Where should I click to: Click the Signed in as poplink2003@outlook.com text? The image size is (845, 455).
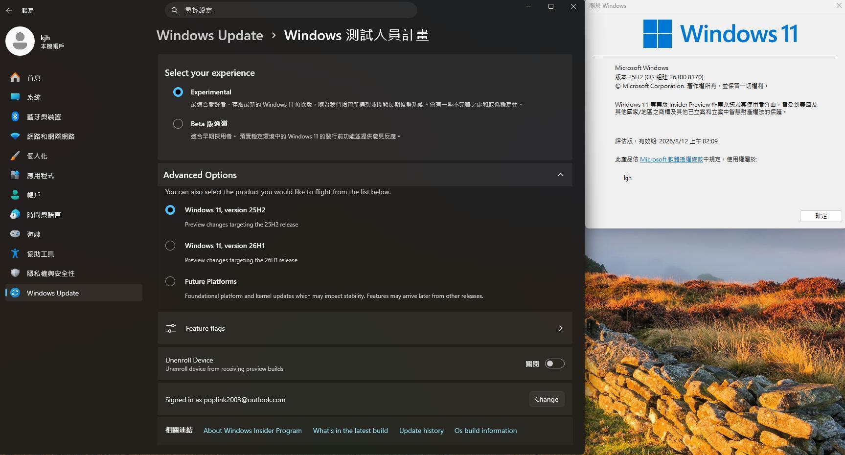225,400
